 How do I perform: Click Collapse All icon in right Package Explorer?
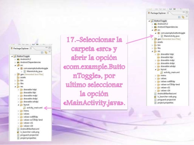(x=179, y=17)
